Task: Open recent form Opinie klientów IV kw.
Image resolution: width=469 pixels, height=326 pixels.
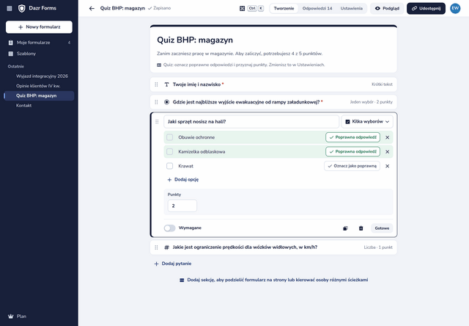Action: click(38, 86)
